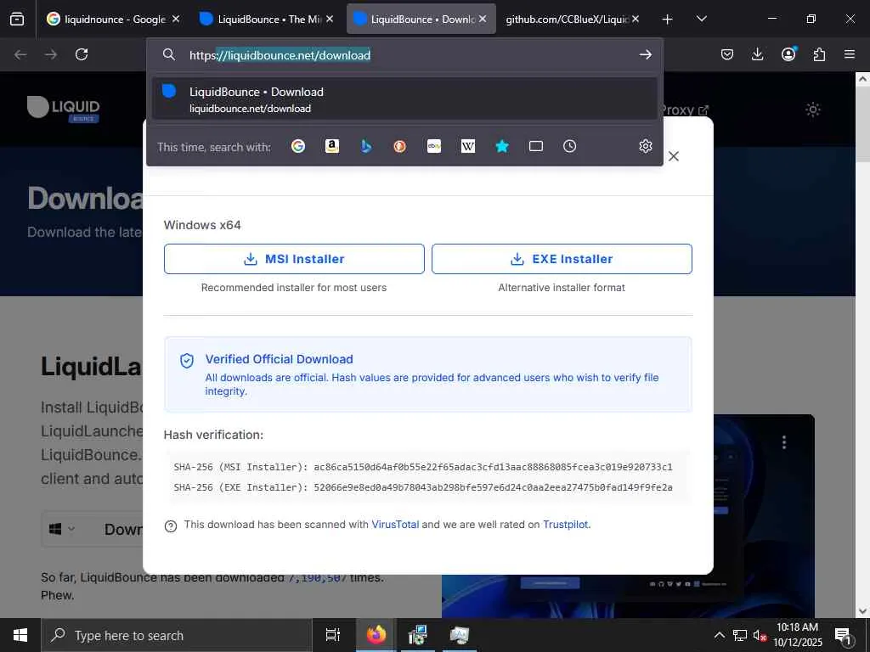Viewport: 870px width, 652px height.
Task: Go back to previous page
Action: tap(20, 54)
